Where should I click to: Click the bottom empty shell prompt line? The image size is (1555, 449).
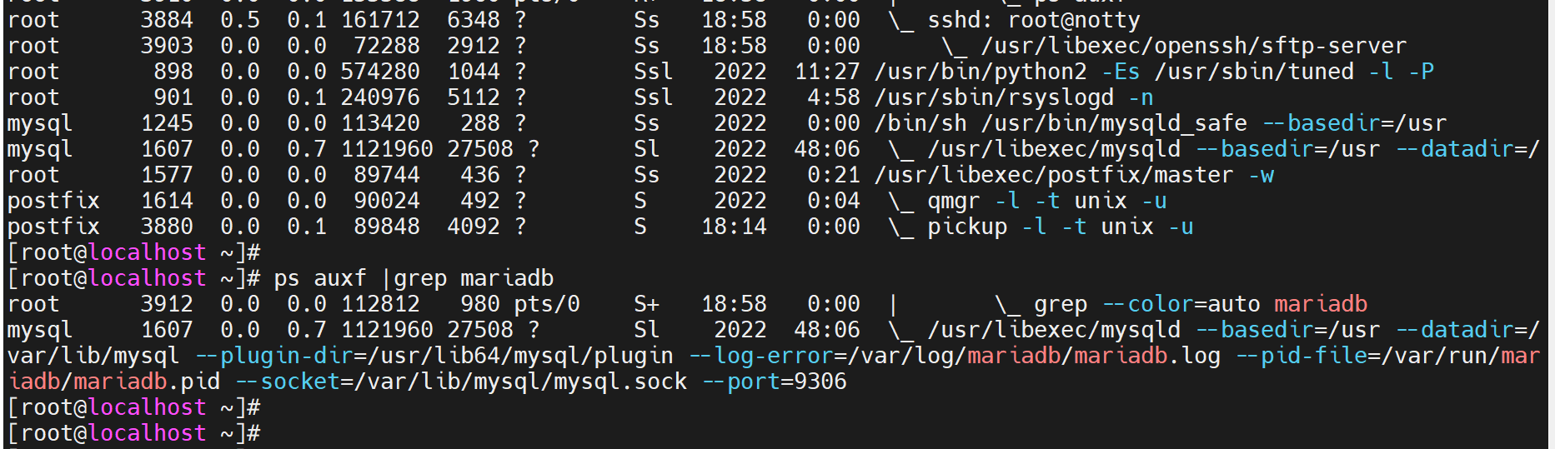click(133, 433)
